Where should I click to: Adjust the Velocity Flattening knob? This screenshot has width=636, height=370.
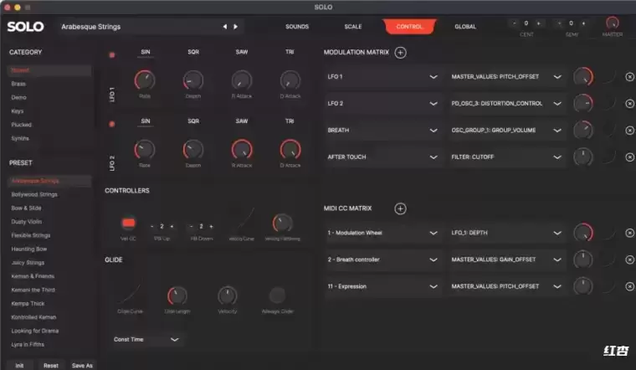tap(282, 223)
